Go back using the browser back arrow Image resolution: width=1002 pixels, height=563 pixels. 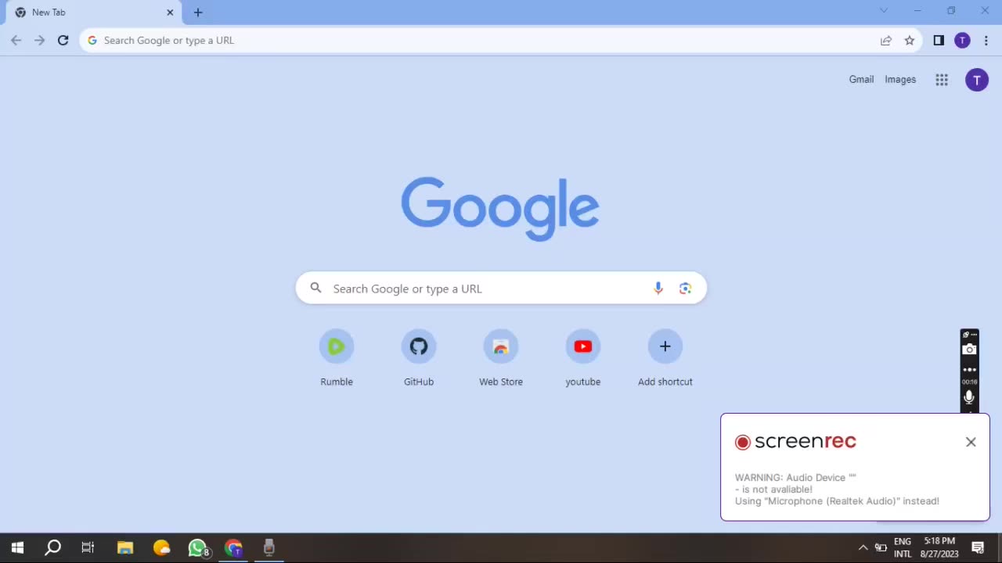coord(16,41)
